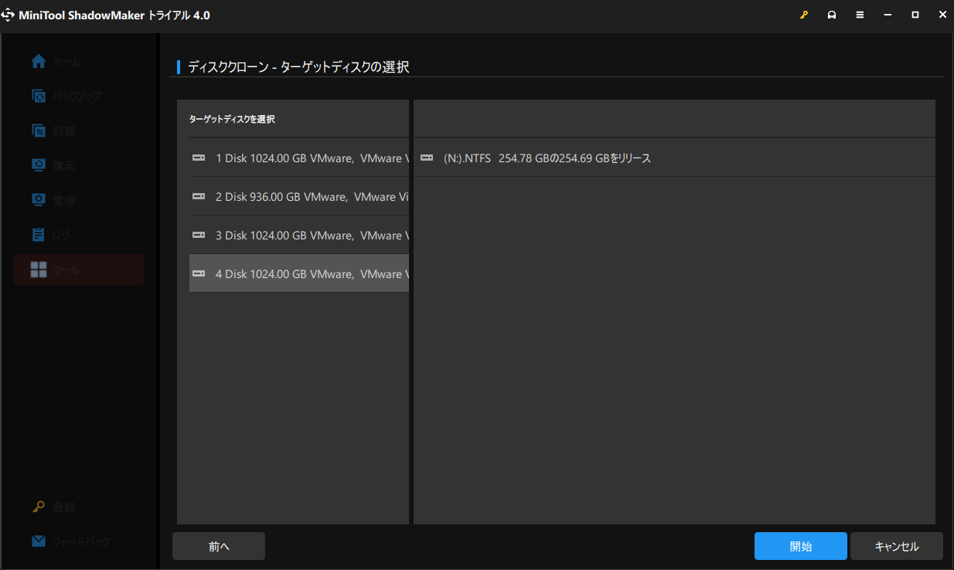
Task: Open the バックアップ backup icon in sidebar
Action: [x=39, y=96]
